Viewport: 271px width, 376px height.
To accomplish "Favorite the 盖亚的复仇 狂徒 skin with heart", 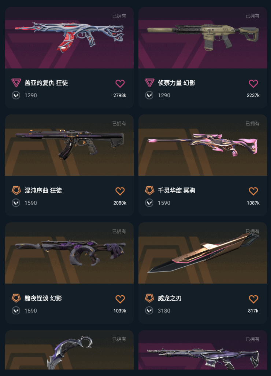I will [x=120, y=83].
